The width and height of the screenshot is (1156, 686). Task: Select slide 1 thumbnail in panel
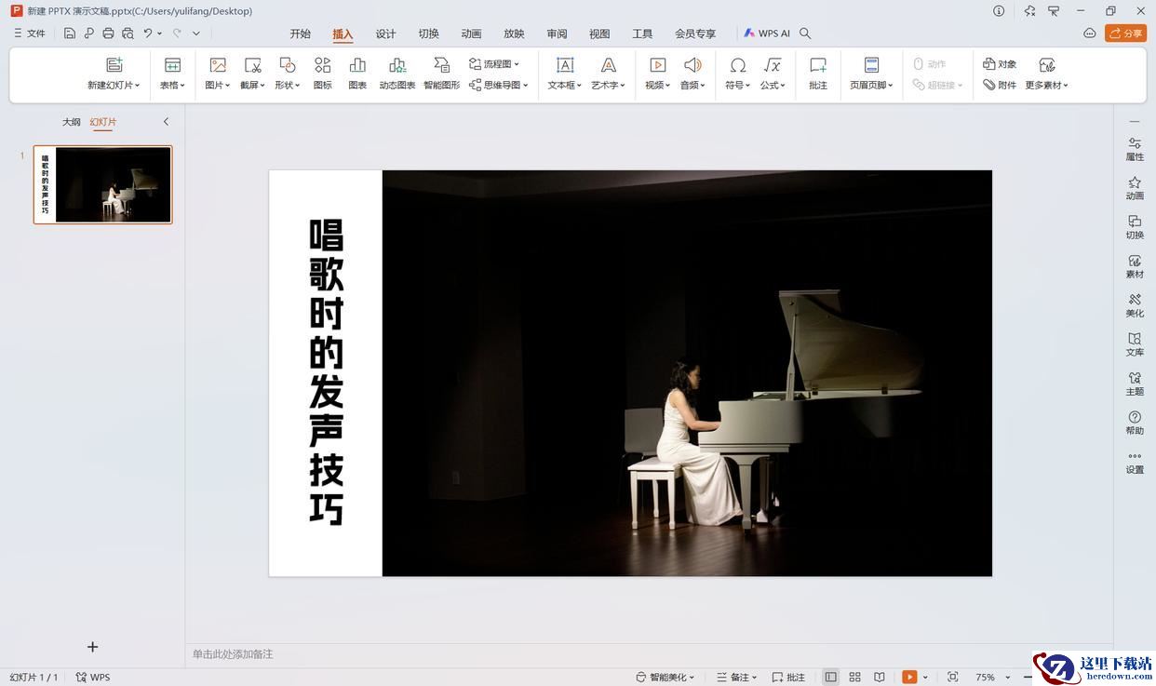[102, 184]
